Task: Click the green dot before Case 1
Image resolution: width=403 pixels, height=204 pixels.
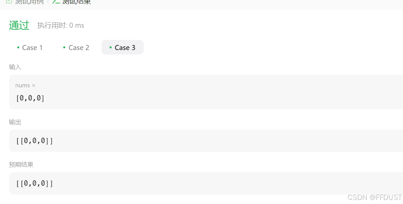Action: click(18, 47)
